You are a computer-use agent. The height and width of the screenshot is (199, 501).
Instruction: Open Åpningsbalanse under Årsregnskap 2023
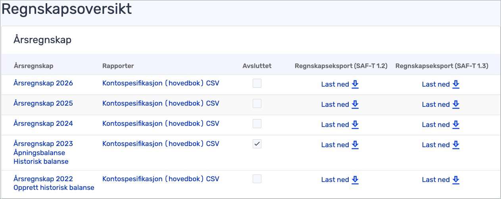[39, 153]
